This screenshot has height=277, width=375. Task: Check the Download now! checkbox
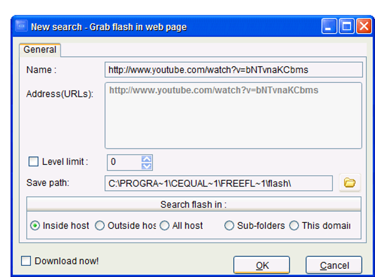pos(26,261)
